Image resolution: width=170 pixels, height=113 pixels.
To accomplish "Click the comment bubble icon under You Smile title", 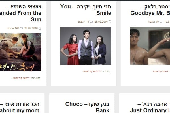I will point(91,22).
